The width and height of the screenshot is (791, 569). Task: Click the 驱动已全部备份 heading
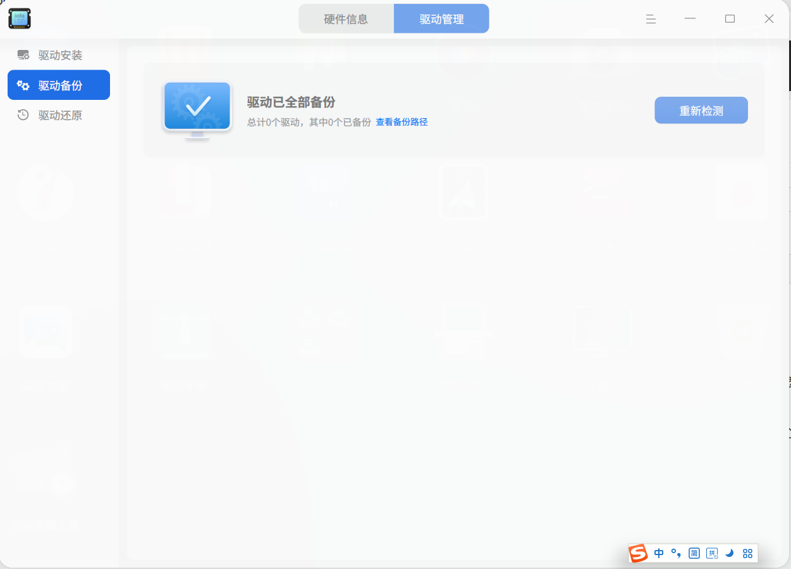point(291,102)
